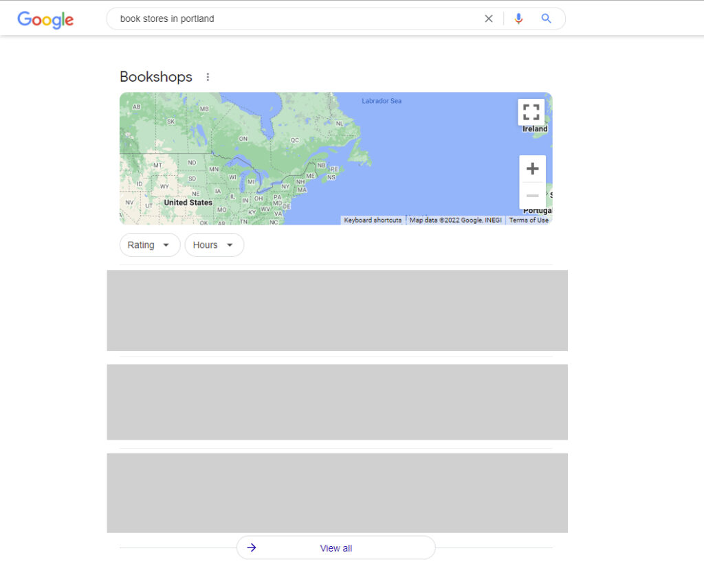Click the magnifying glass search icon
This screenshot has width=704, height=586.
547,19
